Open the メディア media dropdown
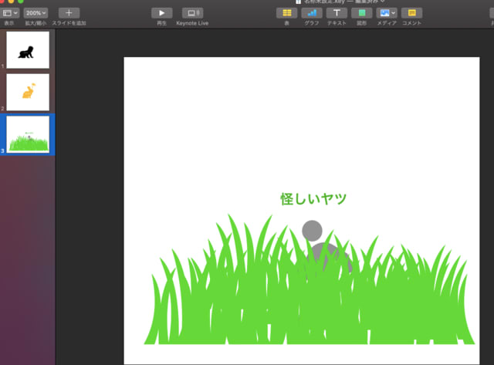This screenshot has height=365, width=494. [387, 13]
